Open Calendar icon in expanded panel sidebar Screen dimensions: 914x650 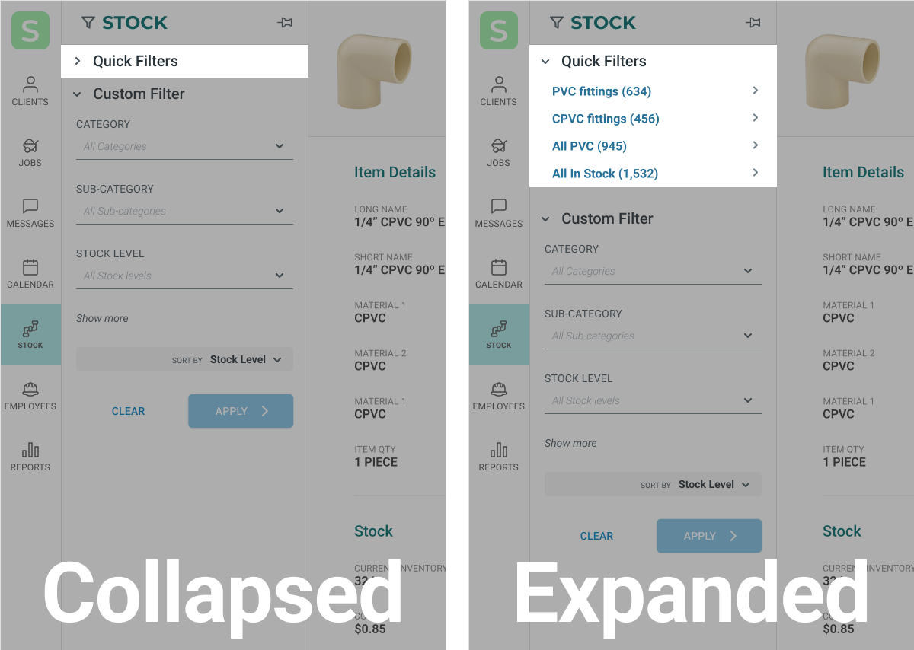[x=499, y=274]
